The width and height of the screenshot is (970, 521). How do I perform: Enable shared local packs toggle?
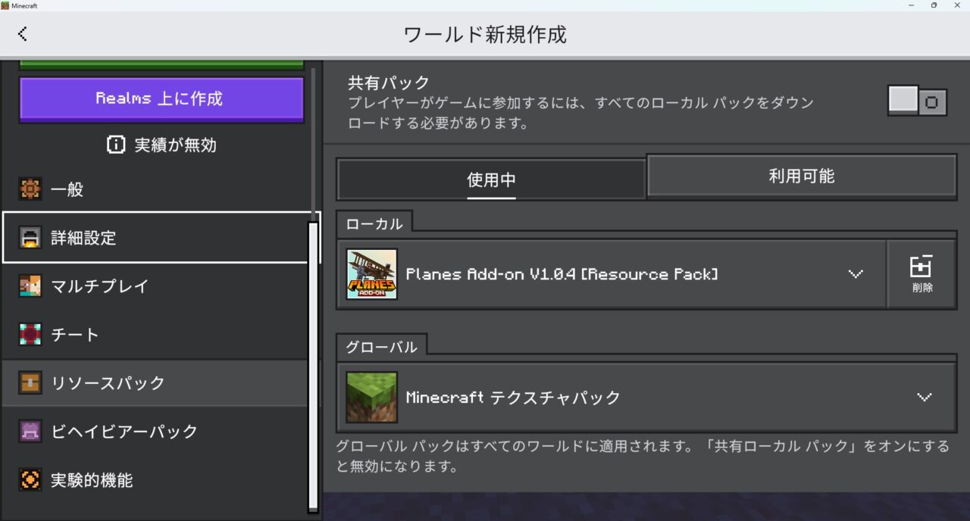(x=917, y=101)
